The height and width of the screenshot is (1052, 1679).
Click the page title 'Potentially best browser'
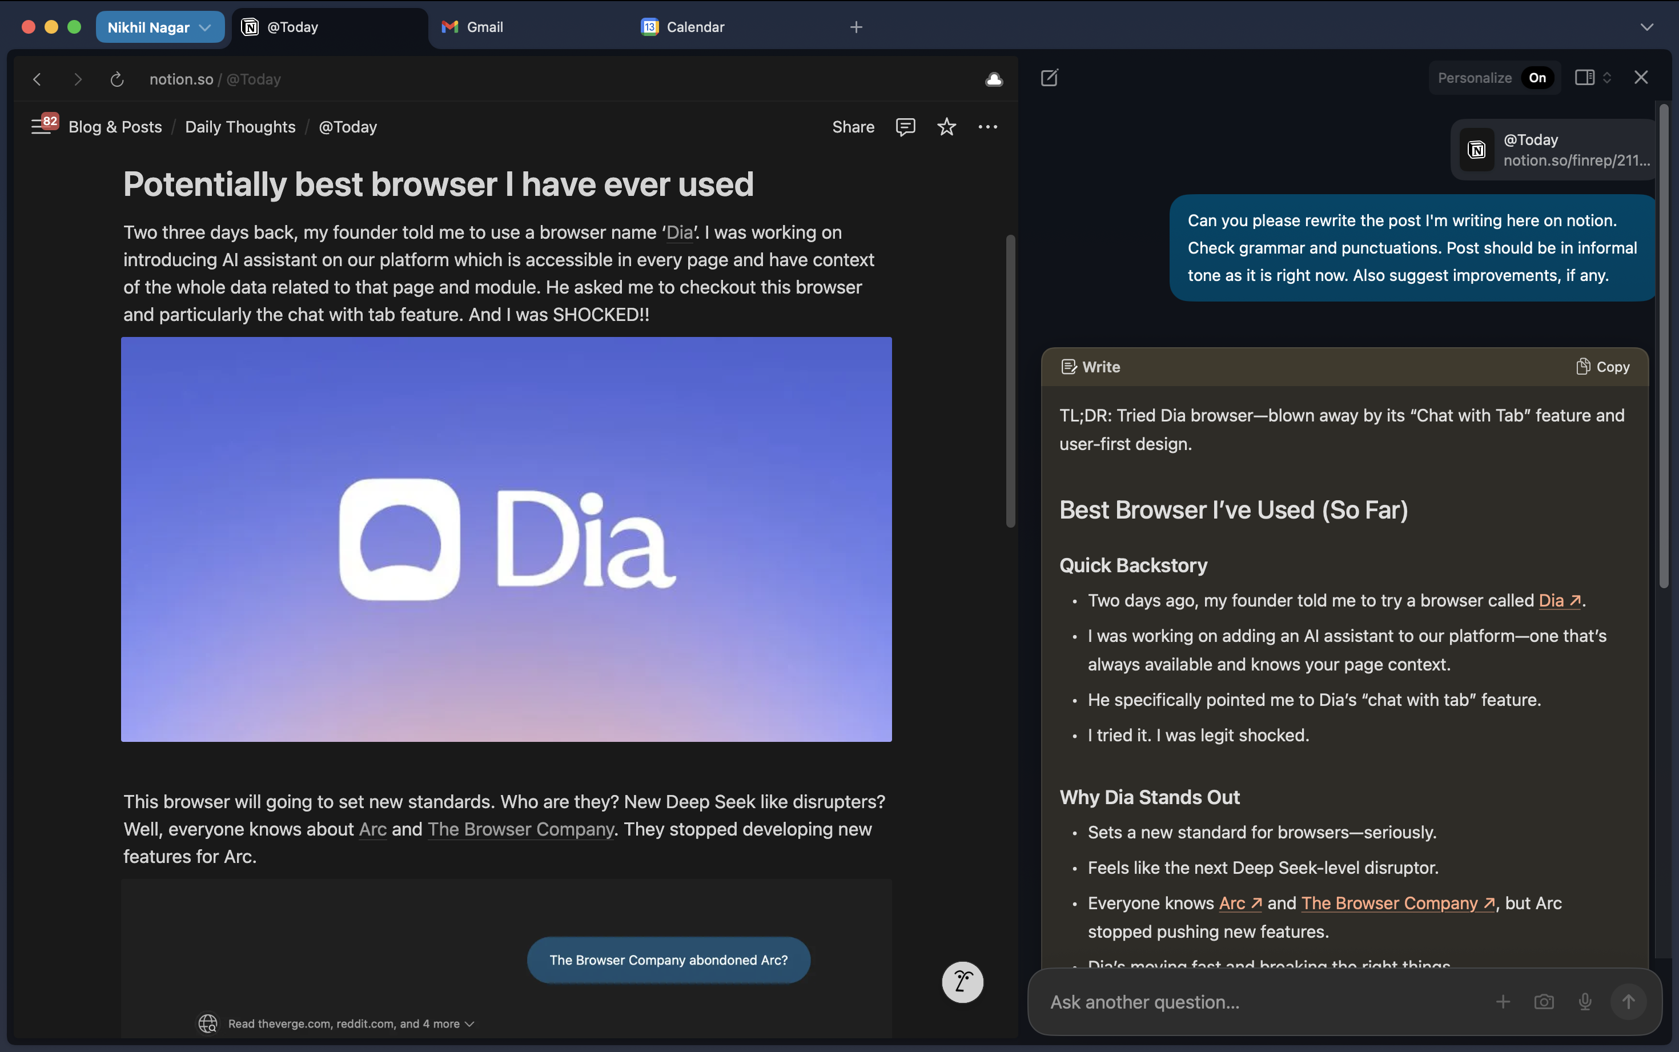point(438,184)
